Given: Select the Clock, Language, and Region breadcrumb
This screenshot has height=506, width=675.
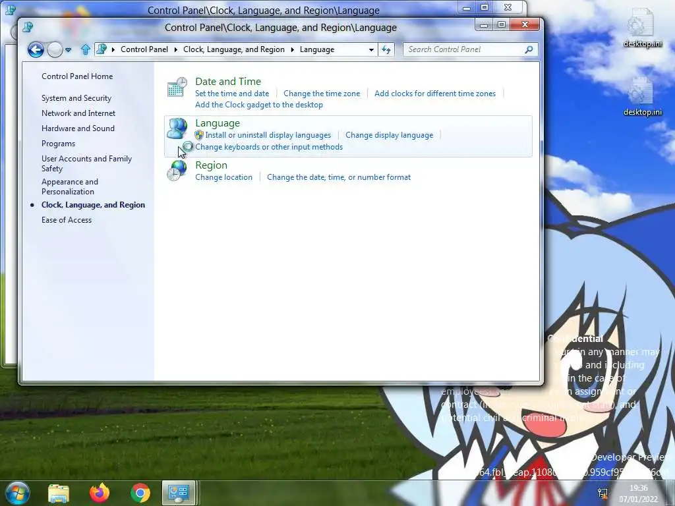Looking at the screenshot, I should [234, 49].
